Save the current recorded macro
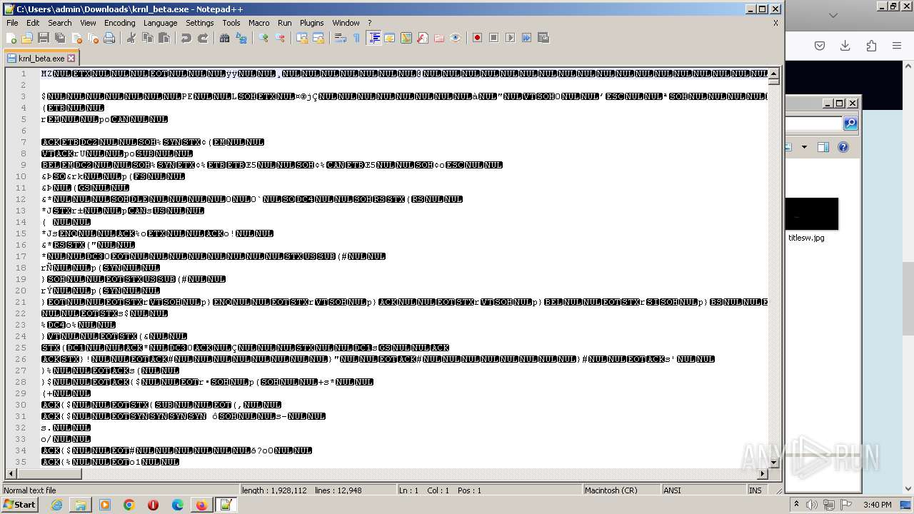This screenshot has width=914, height=514. pyautogui.click(x=543, y=38)
